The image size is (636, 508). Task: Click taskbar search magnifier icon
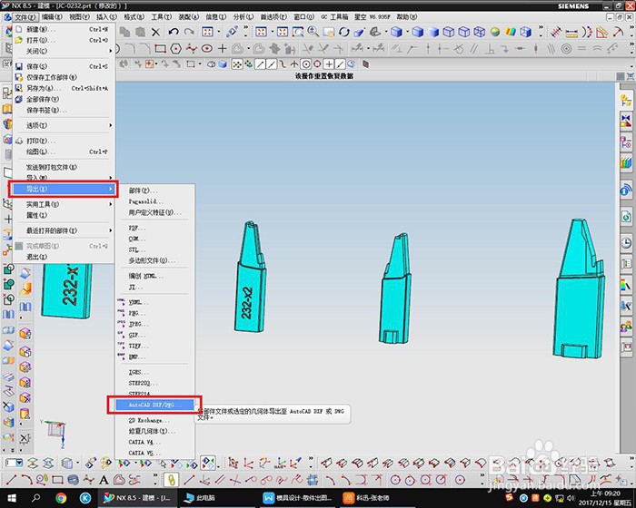[x=36, y=497]
